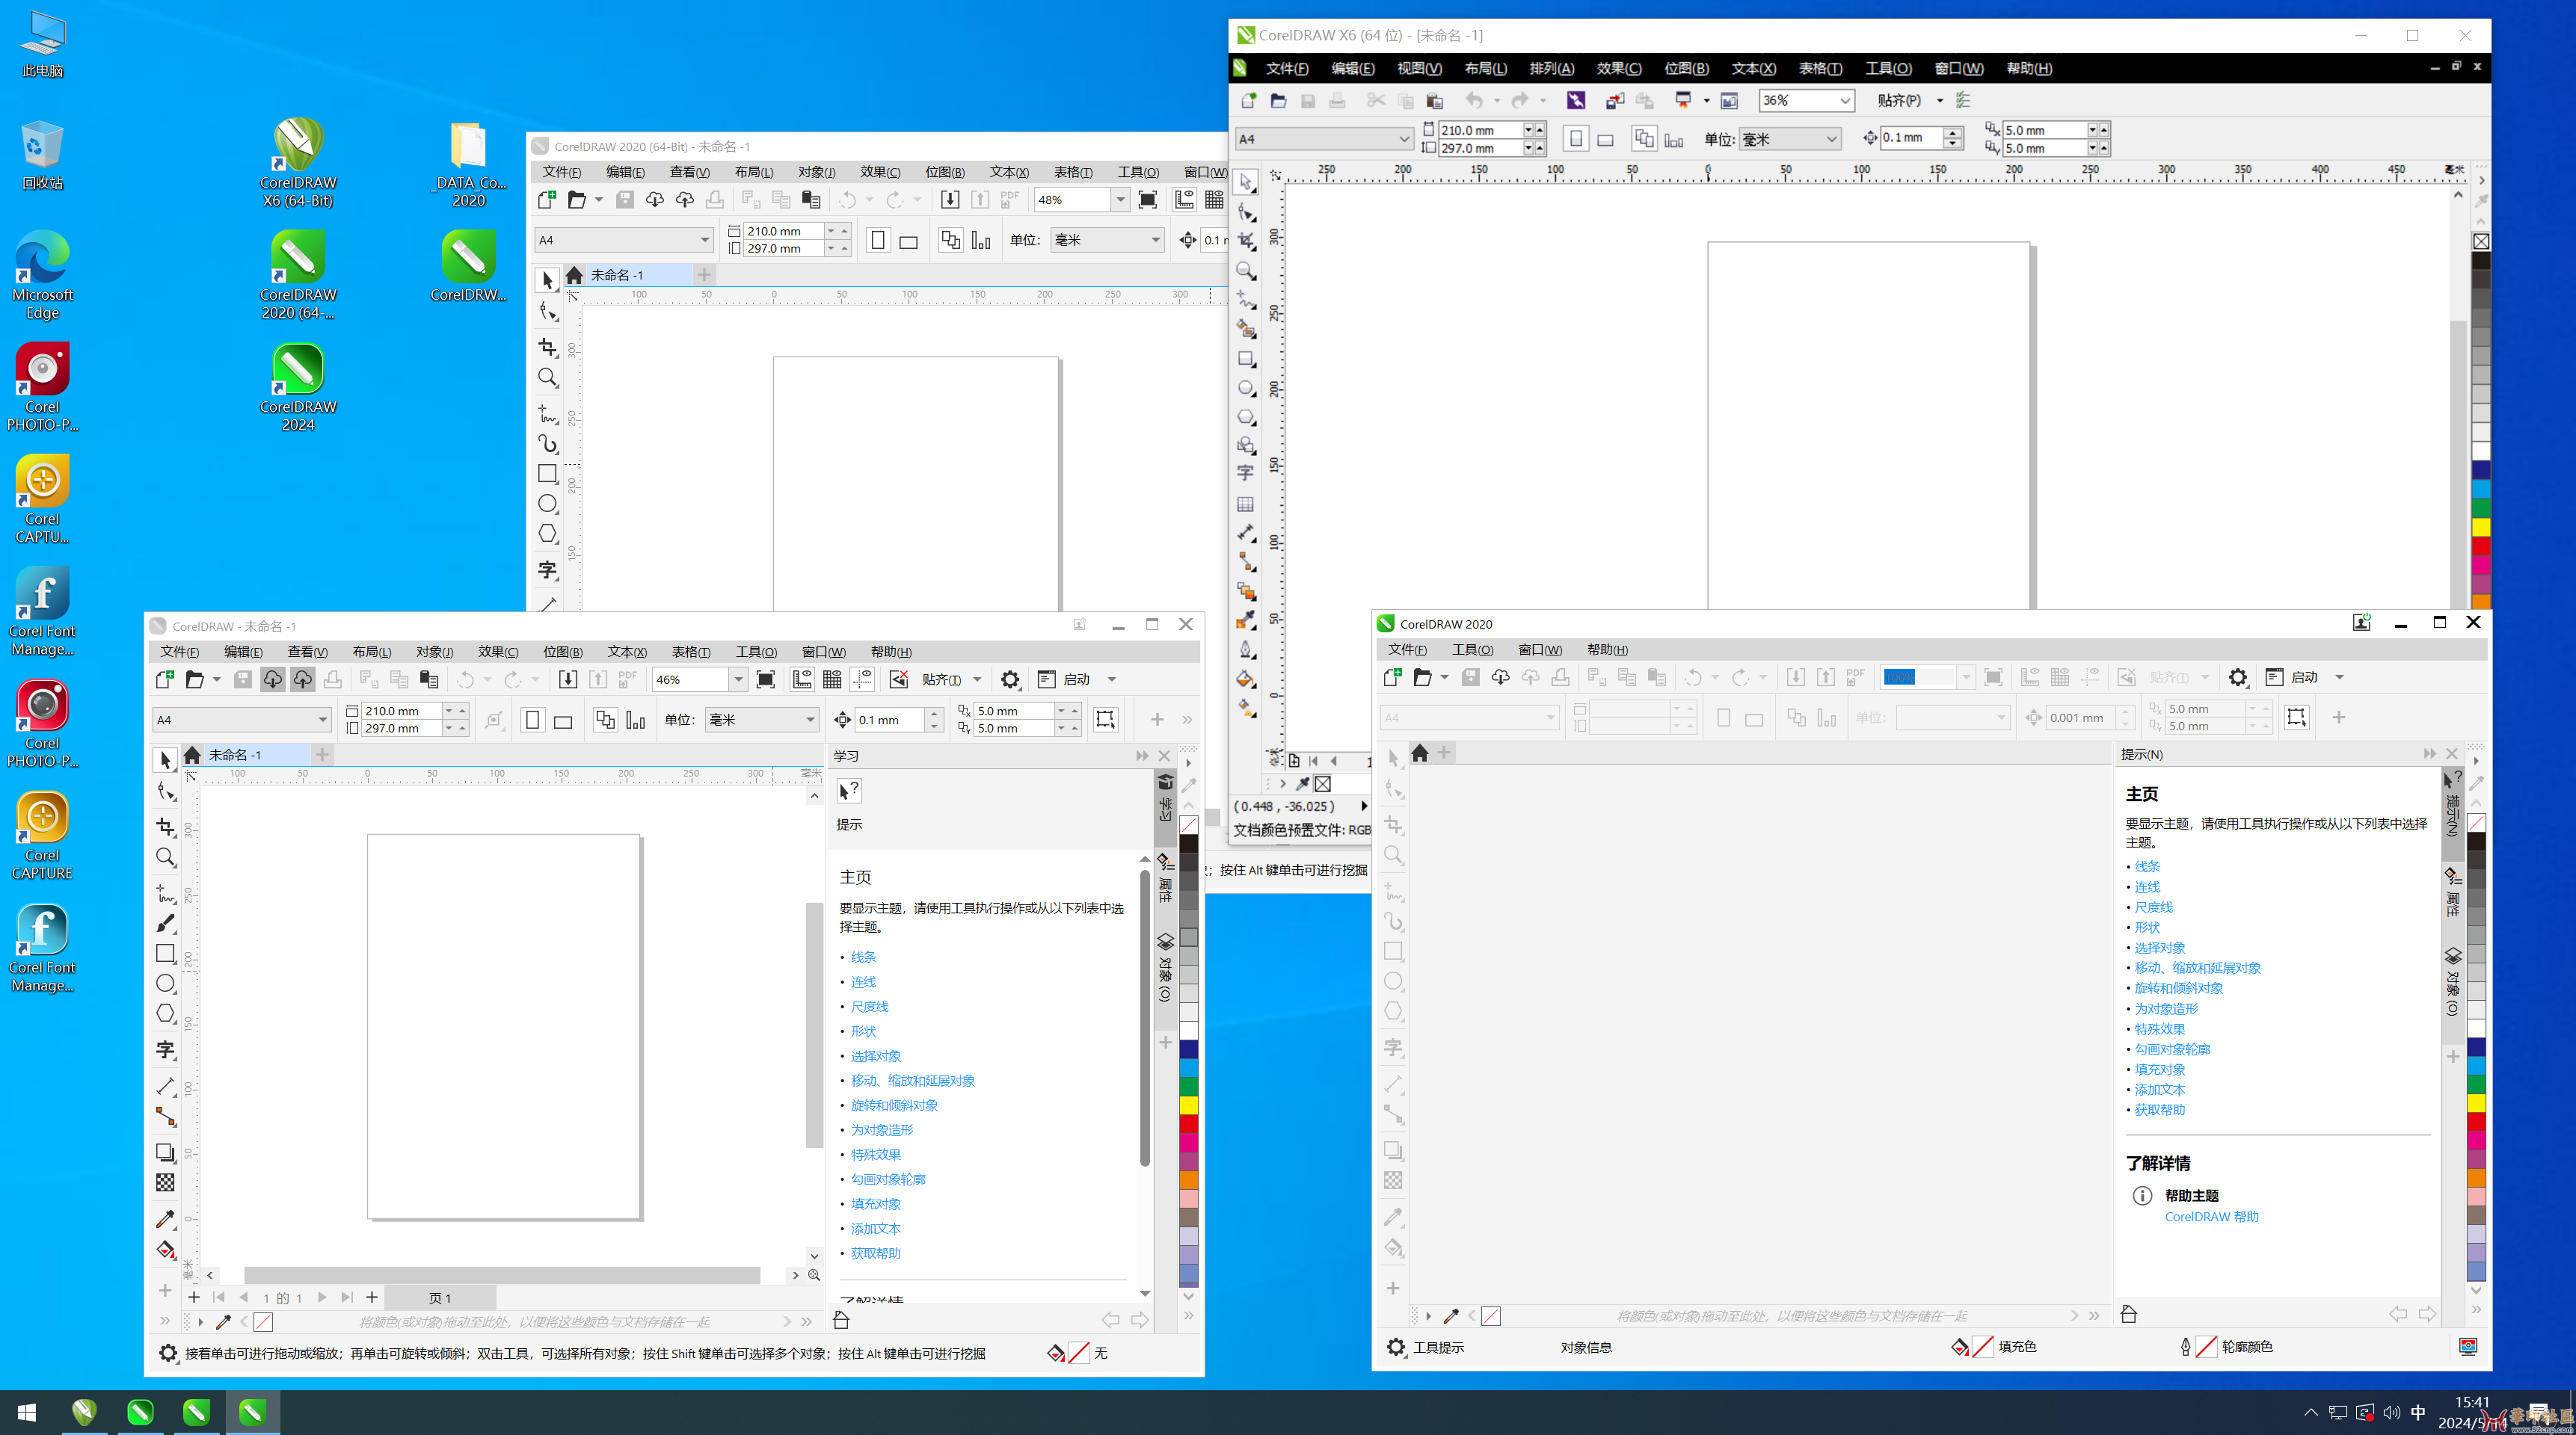Expand the 毫米 units dropdown in bottom-left CorelDRAW
Screen dimensions: 2576x1435
tap(810, 720)
